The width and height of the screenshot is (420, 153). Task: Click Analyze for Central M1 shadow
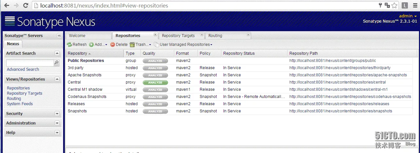tap(155, 90)
